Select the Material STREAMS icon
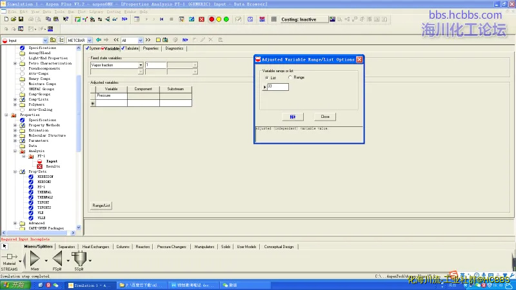Viewport: 516px width, 290px height. (x=9, y=256)
